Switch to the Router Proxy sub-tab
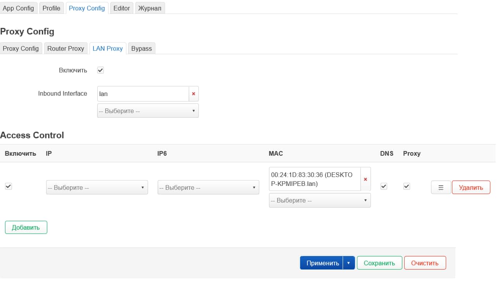Screen dimensions: 500x287 pyautogui.click(x=66, y=48)
